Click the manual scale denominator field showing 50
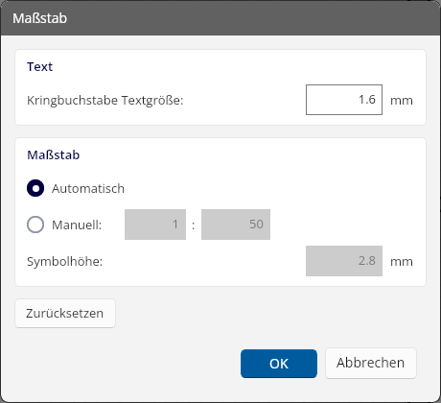 point(236,225)
